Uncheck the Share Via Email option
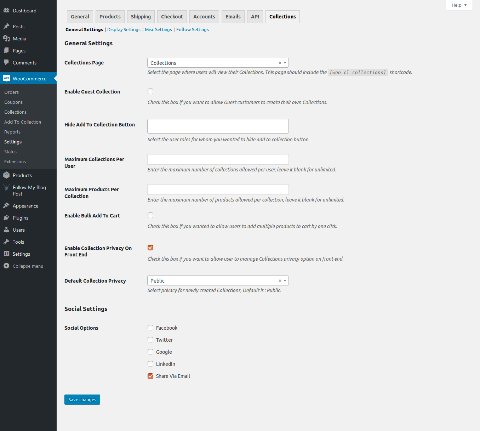Viewport: 480px width, 431px height. (x=150, y=376)
